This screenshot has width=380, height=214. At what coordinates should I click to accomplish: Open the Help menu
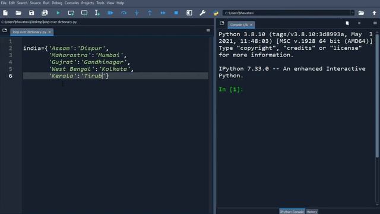tap(120, 3)
